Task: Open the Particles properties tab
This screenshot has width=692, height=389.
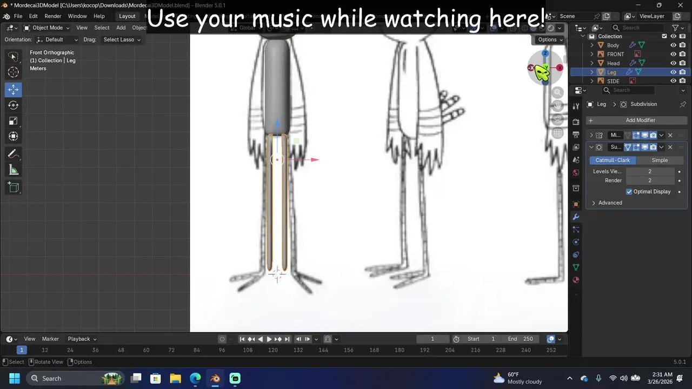Action: pos(576,230)
